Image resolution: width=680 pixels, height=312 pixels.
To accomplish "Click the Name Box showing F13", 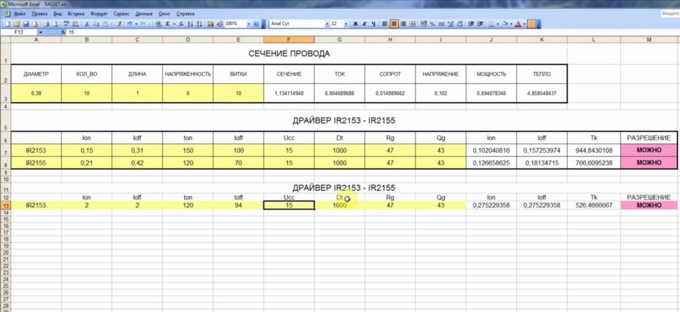I will pos(19,33).
